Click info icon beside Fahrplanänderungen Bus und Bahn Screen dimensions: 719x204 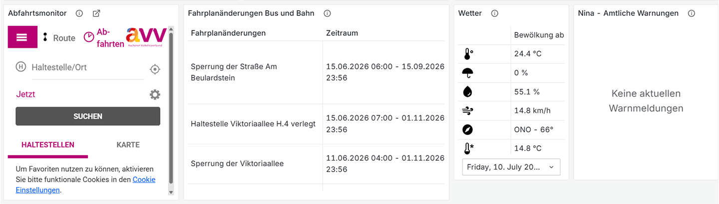pyautogui.click(x=327, y=13)
